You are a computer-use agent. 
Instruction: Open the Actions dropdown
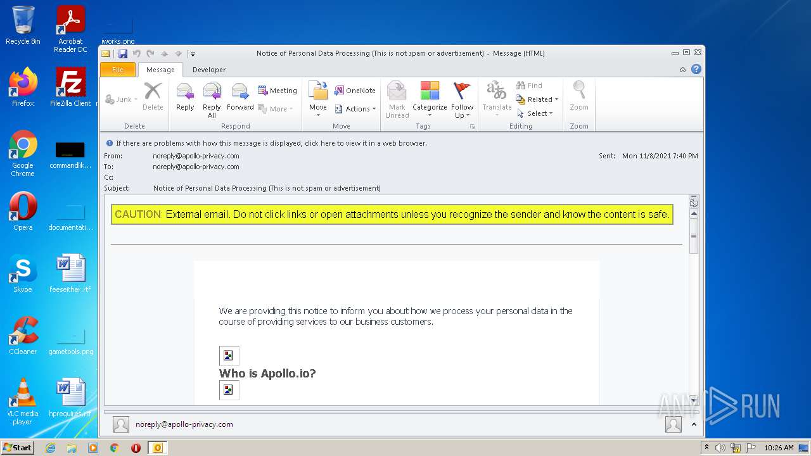click(355, 109)
